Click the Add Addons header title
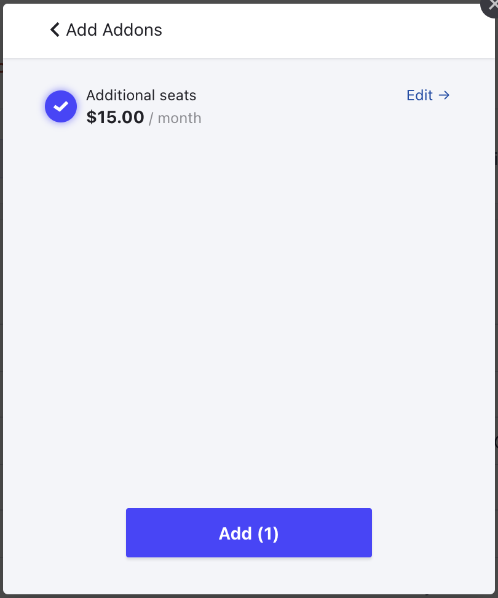Viewport: 498px width, 598px height. [114, 30]
